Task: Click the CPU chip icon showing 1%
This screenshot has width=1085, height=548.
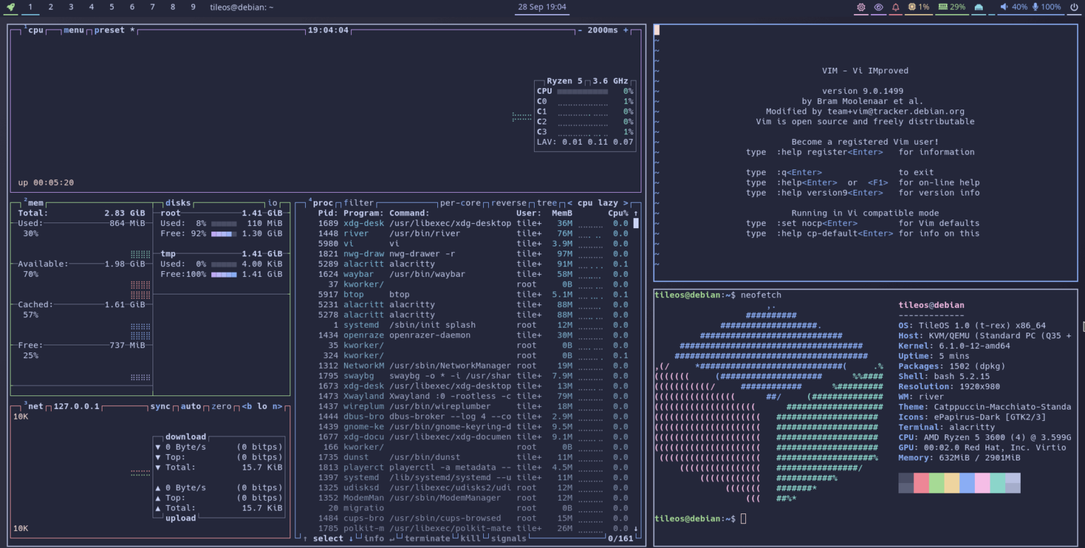Action: [915, 7]
